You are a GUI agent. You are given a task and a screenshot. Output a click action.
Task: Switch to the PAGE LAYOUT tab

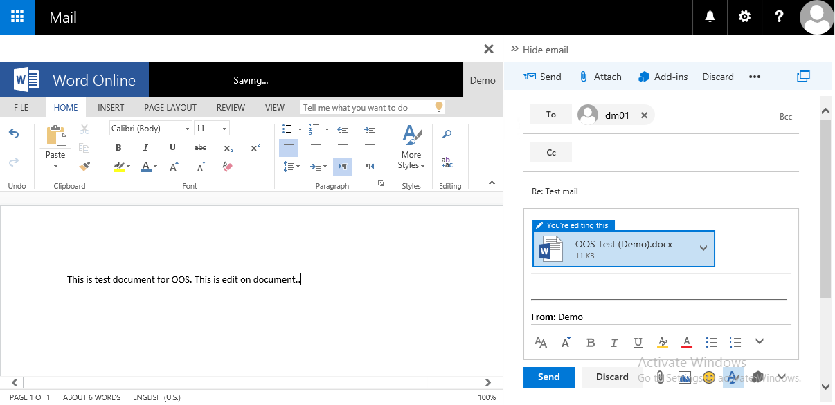[170, 107]
